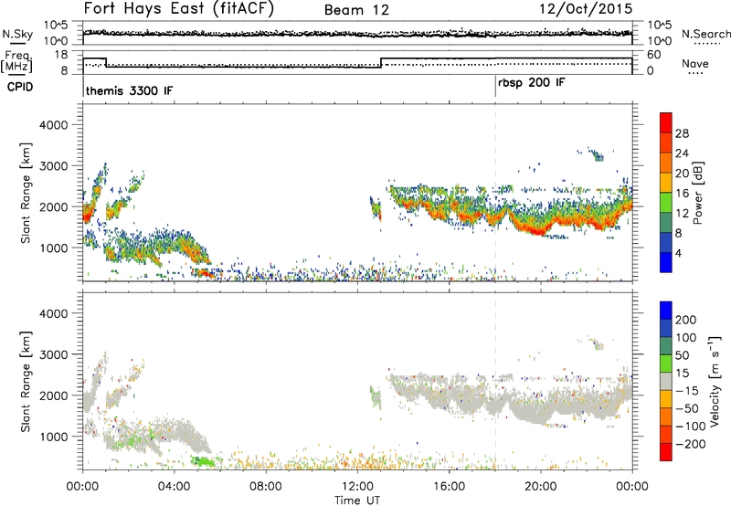Click the 'rbsp 200 IF' CPID text

[x=531, y=83]
